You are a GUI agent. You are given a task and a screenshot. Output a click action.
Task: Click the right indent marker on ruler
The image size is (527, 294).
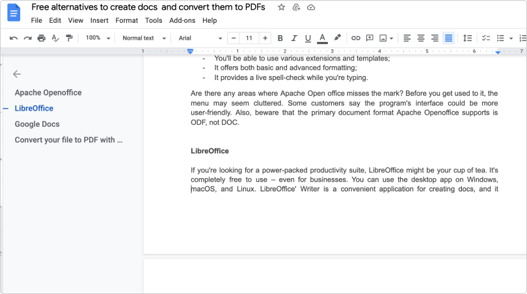point(498,52)
